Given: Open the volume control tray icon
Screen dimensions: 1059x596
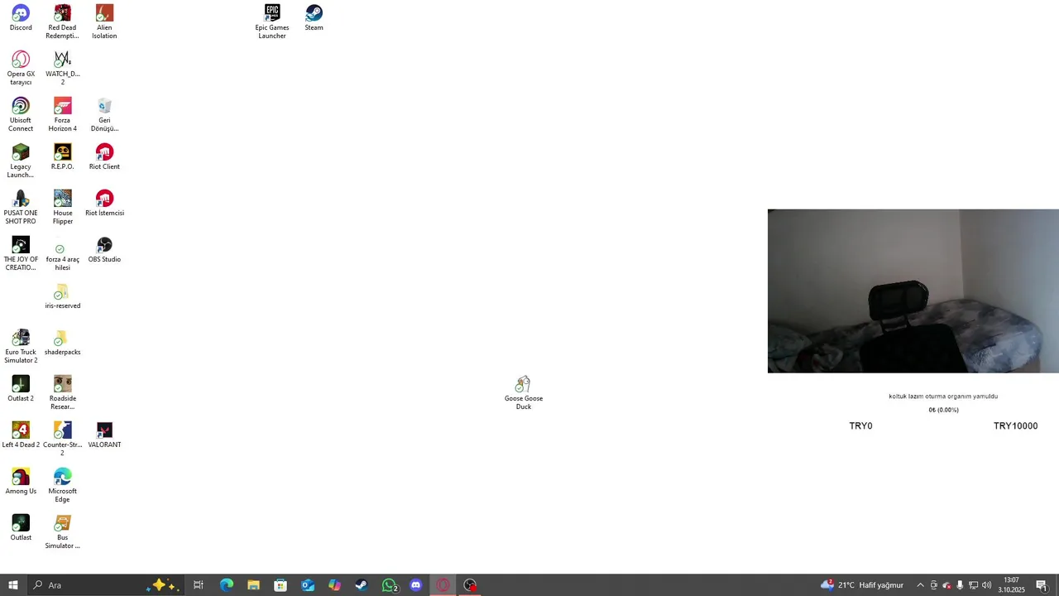Looking at the screenshot, I should [x=986, y=585].
